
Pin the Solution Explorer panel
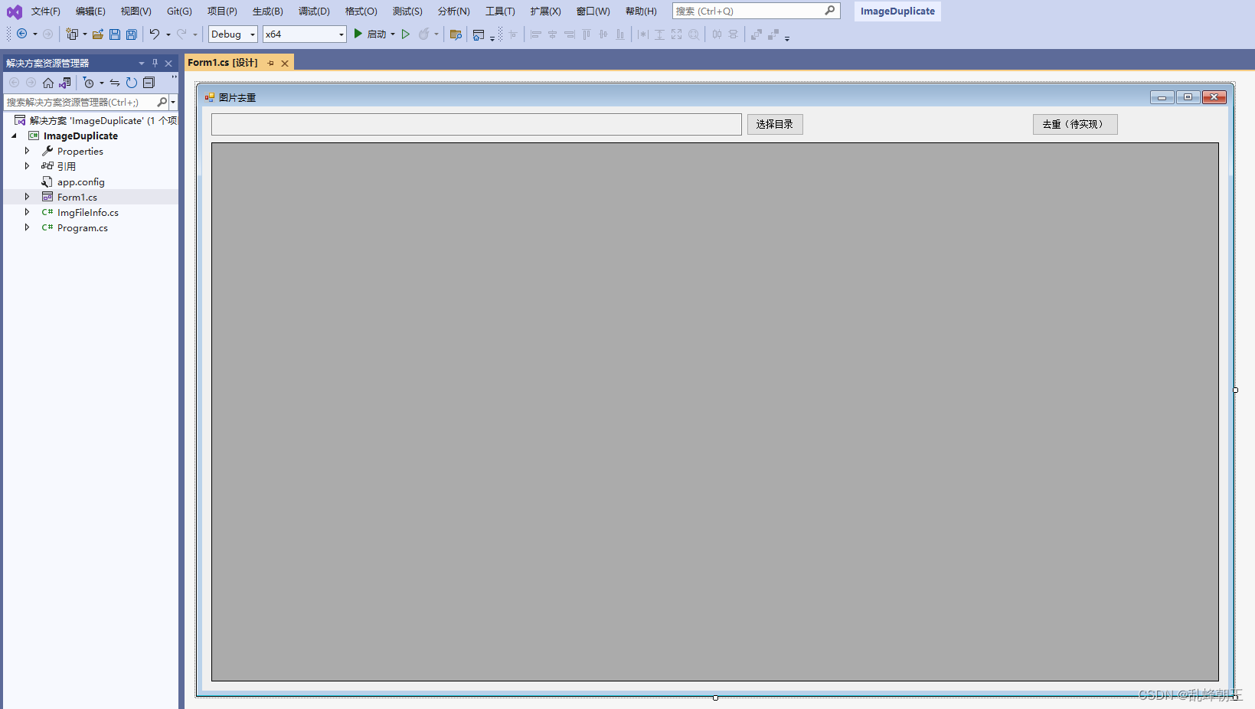pyautogui.click(x=155, y=63)
